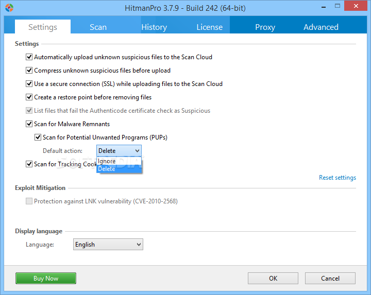The image size is (371, 295).
Task: Uncheck Compress unknown suspicious files before upload
Action: (x=29, y=71)
